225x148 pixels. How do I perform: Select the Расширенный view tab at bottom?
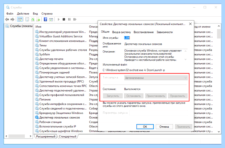pos(46,136)
